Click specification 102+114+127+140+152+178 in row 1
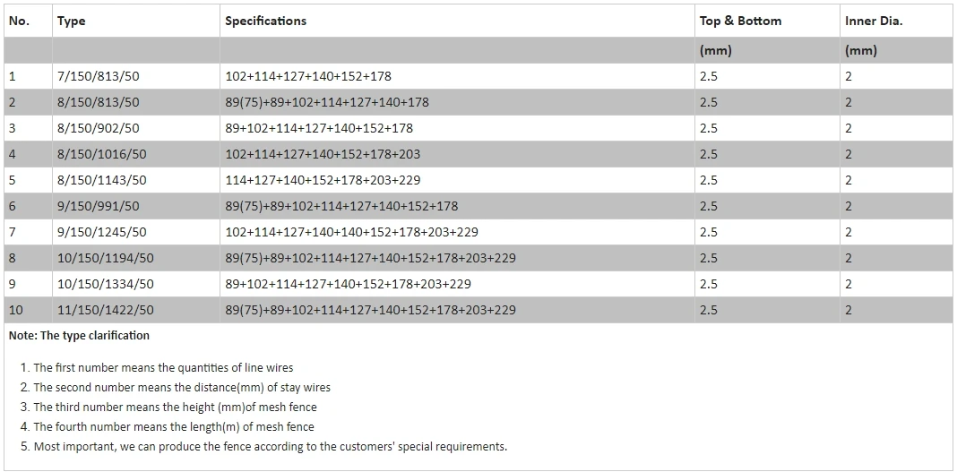 (308, 76)
